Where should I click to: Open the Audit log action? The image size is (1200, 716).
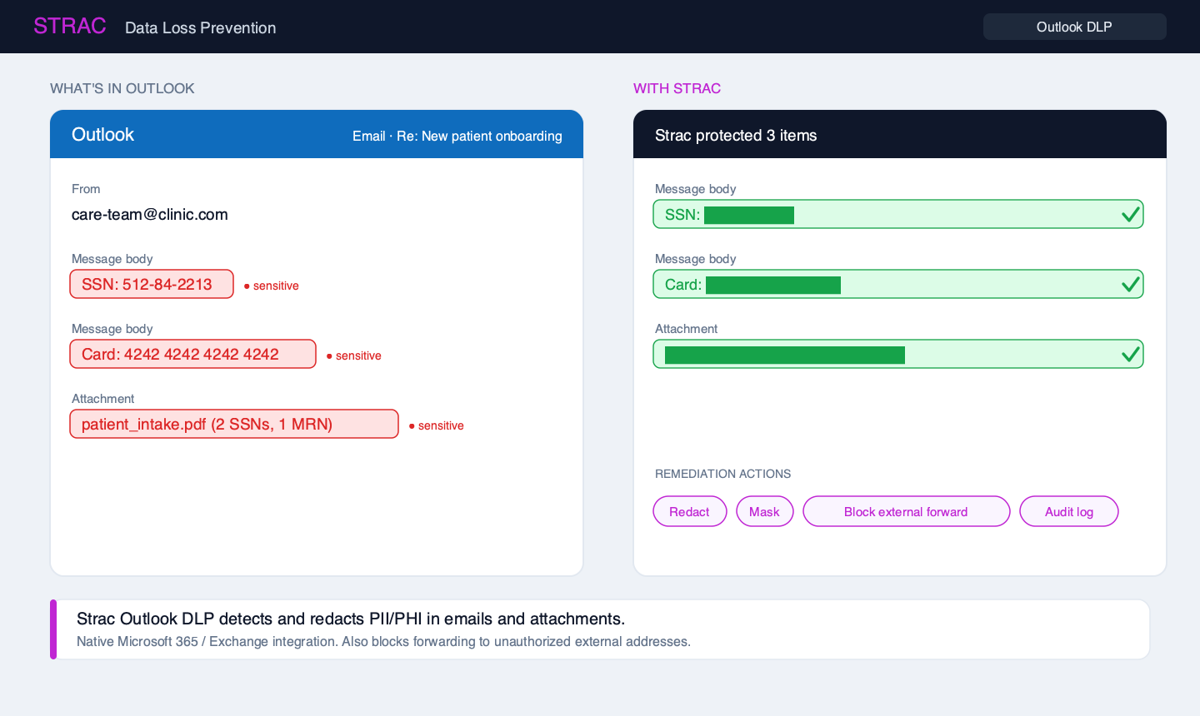[1069, 512]
